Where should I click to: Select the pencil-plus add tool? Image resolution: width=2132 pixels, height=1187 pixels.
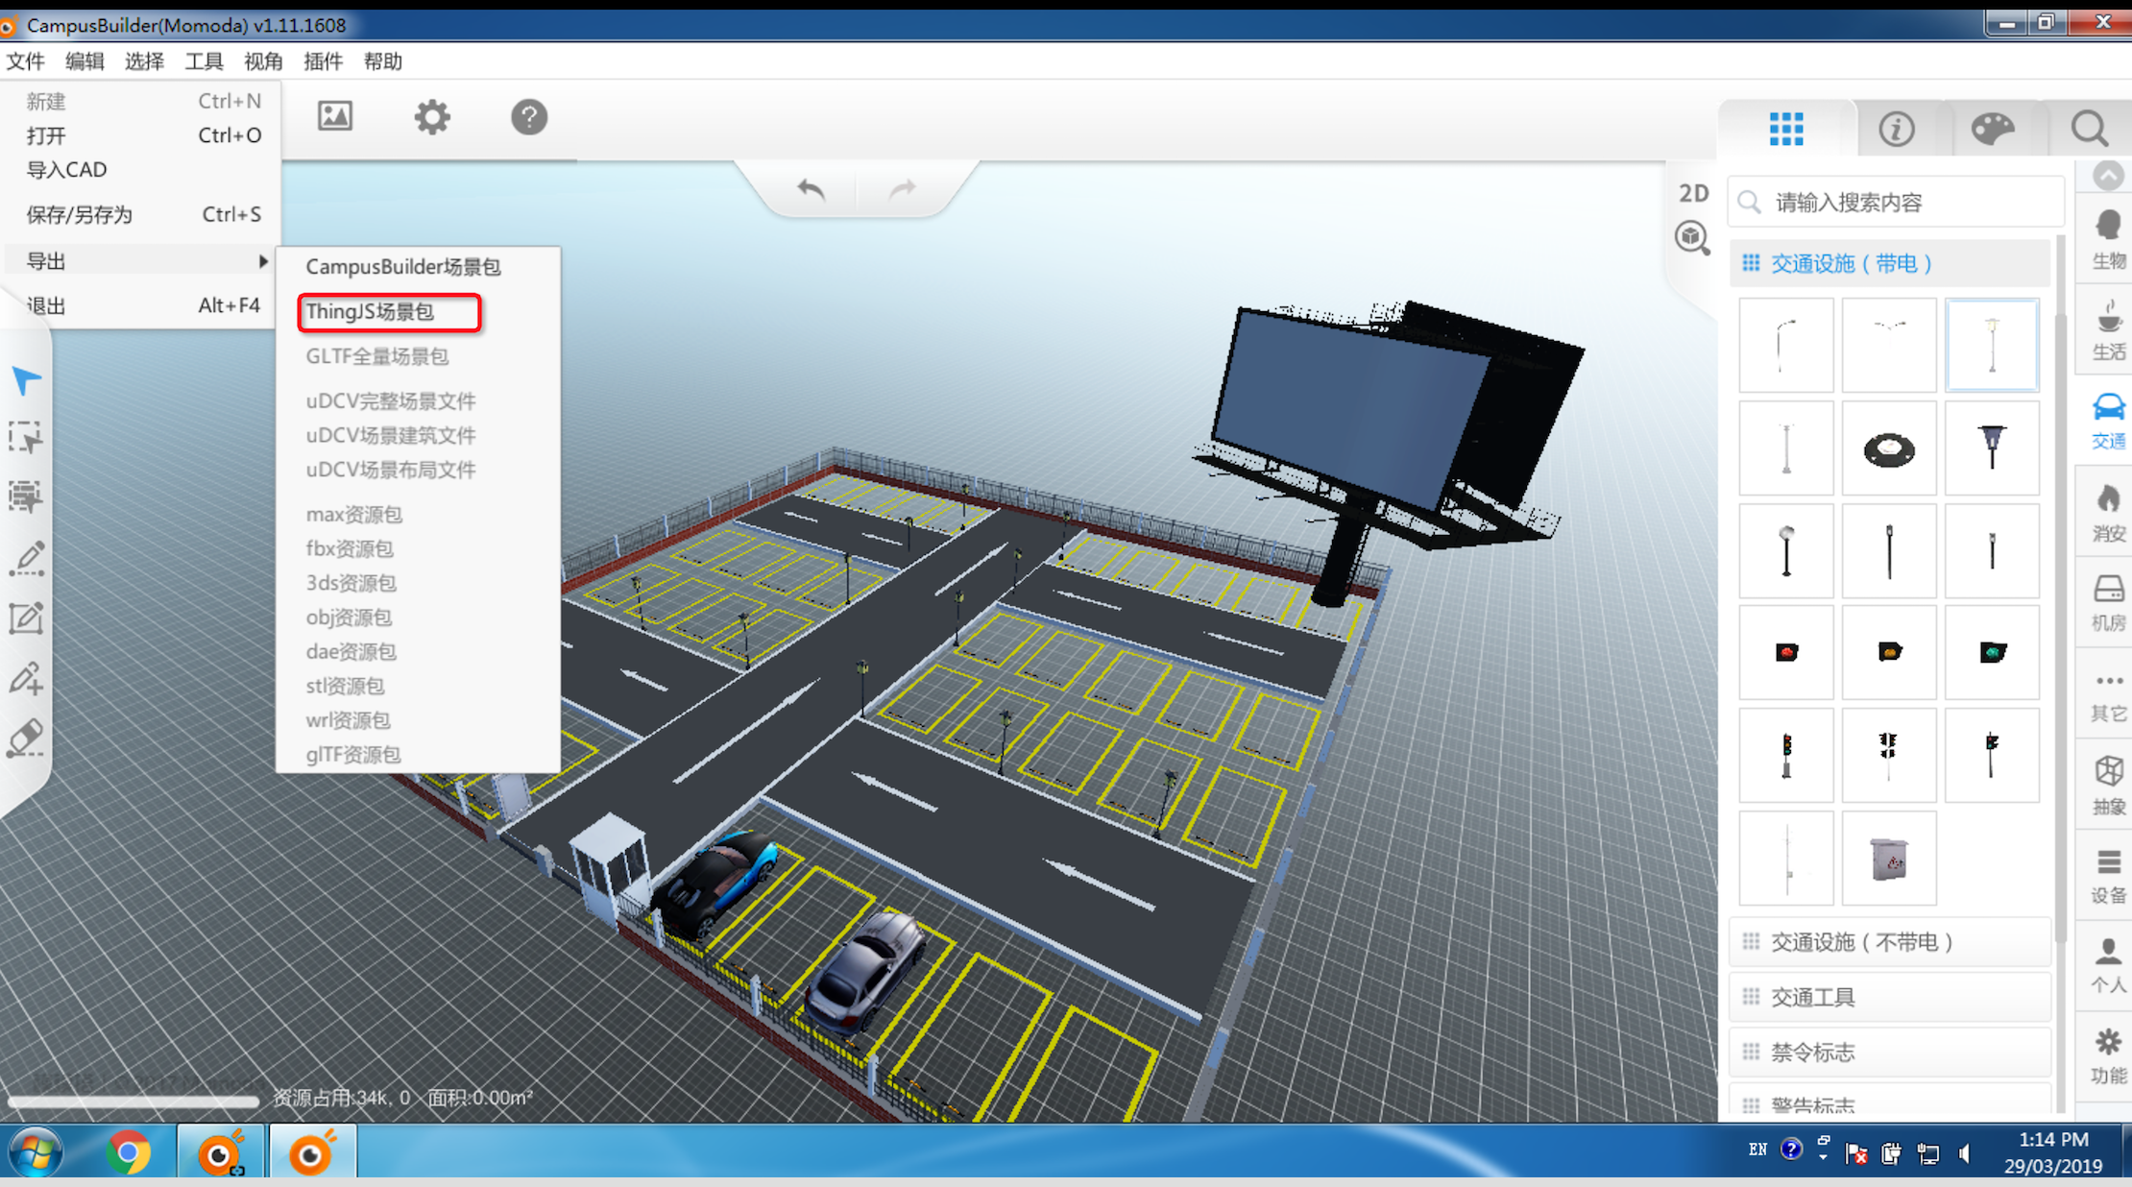pyautogui.click(x=26, y=678)
